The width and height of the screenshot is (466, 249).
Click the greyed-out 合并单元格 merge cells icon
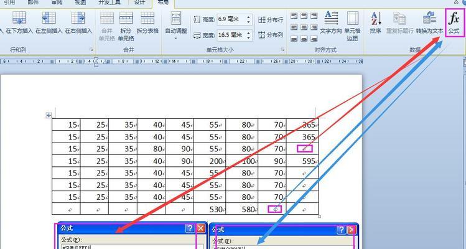pyautogui.click(x=106, y=26)
